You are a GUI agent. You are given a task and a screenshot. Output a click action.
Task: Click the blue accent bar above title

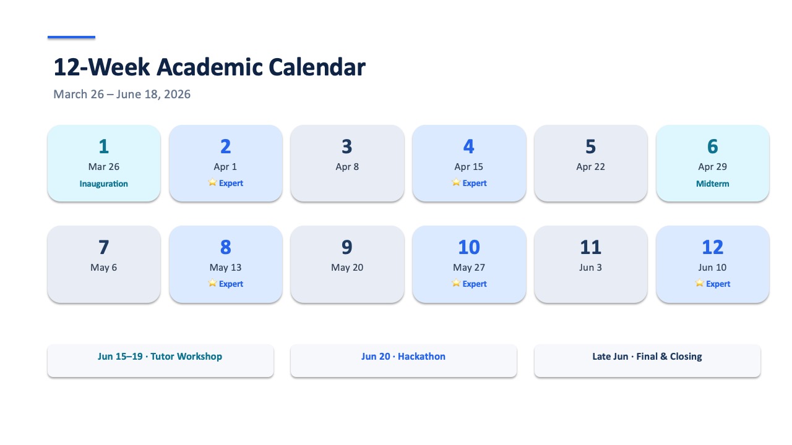[x=71, y=37]
